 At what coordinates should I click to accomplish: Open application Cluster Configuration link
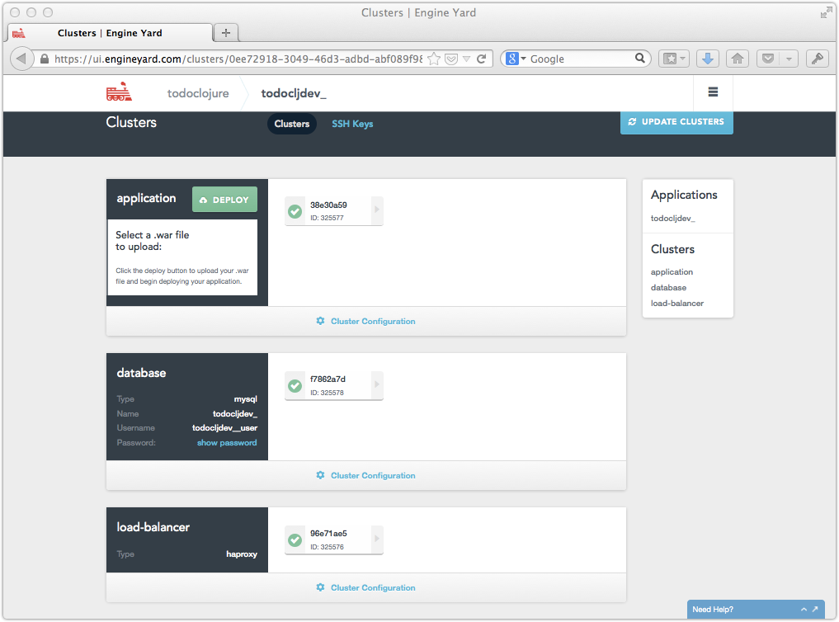(x=372, y=321)
